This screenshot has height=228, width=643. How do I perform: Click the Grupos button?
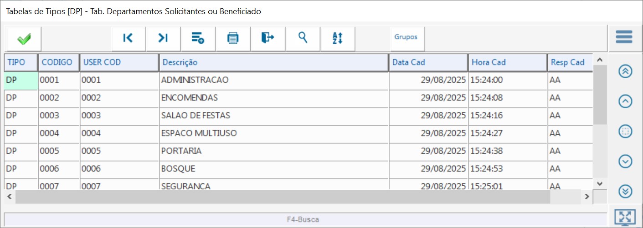pos(406,37)
